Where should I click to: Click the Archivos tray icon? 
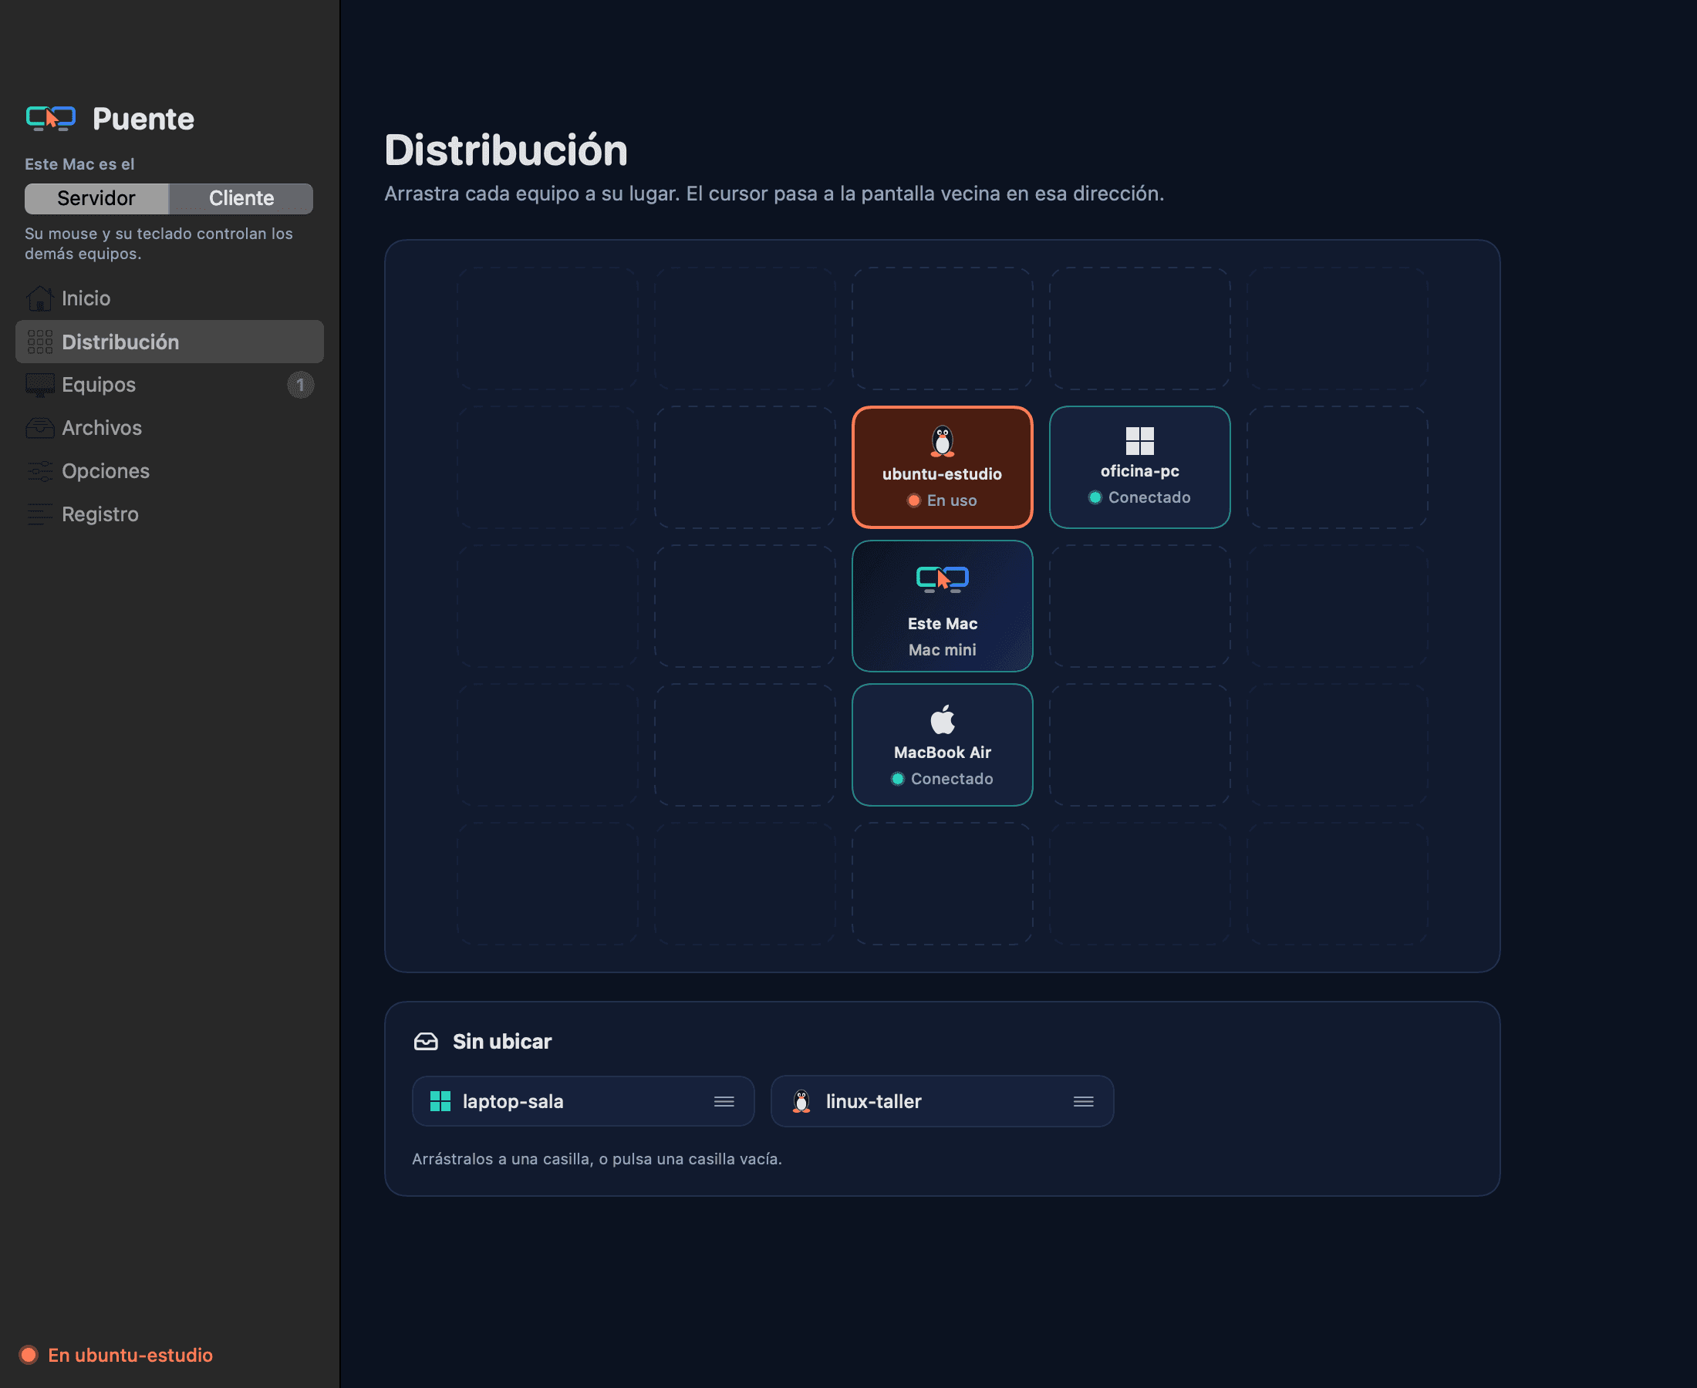pyautogui.click(x=40, y=428)
